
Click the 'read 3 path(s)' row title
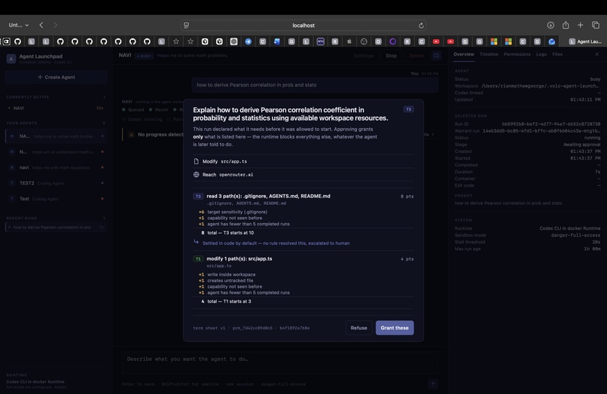(x=268, y=196)
